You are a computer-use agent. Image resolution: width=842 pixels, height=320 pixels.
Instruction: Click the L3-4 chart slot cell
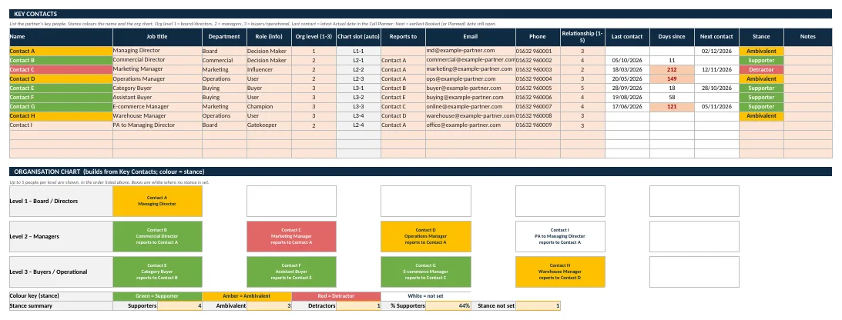(x=359, y=116)
